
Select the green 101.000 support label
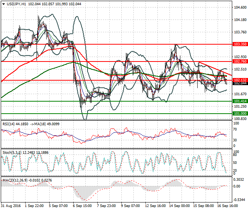click(240, 113)
